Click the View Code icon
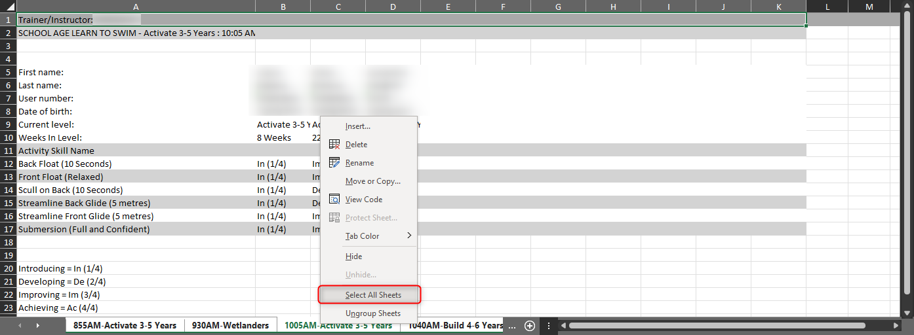914x335 pixels. (x=334, y=200)
